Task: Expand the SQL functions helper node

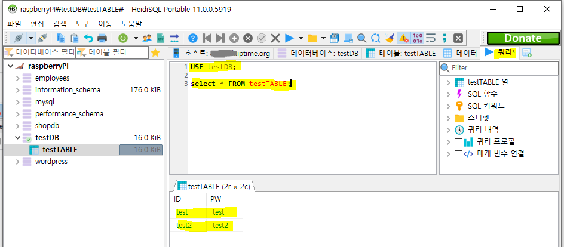Action: (x=448, y=94)
